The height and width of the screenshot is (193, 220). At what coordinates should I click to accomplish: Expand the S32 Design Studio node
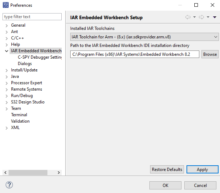pyautogui.click(x=7, y=102)
